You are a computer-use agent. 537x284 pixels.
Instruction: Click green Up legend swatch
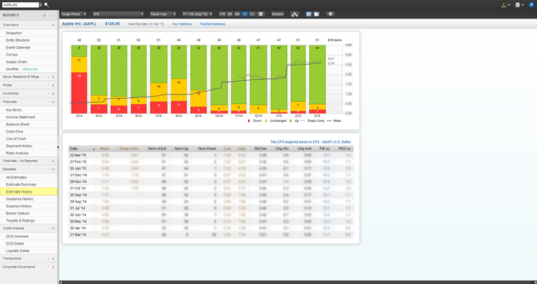tap(291, 121)
